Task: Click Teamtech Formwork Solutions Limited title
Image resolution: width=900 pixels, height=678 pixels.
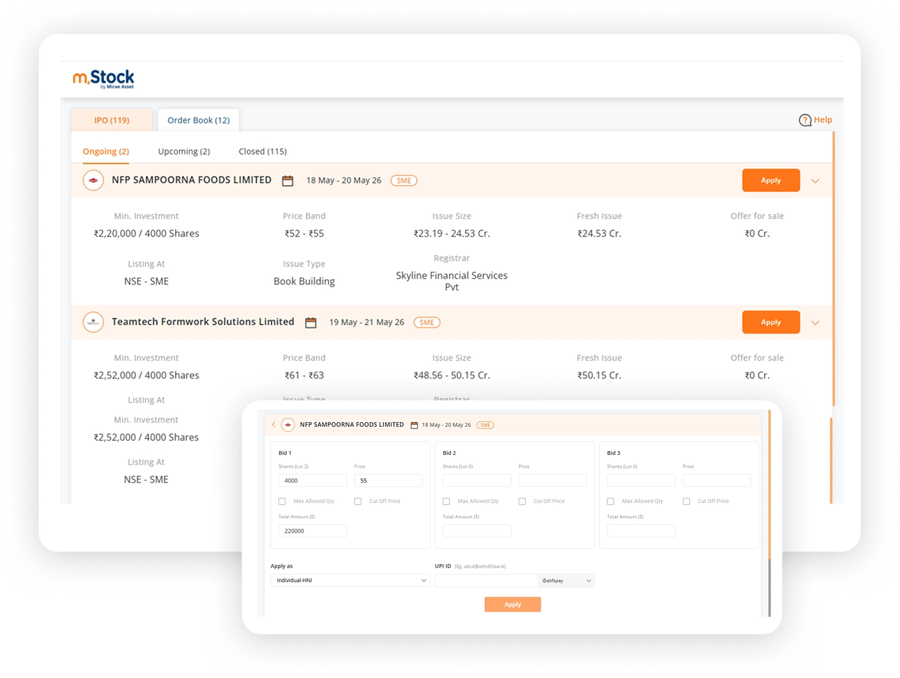Action: point(203,322)
